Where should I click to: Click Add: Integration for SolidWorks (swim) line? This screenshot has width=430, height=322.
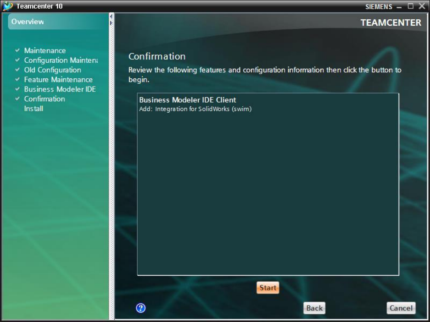click(195, 109)
